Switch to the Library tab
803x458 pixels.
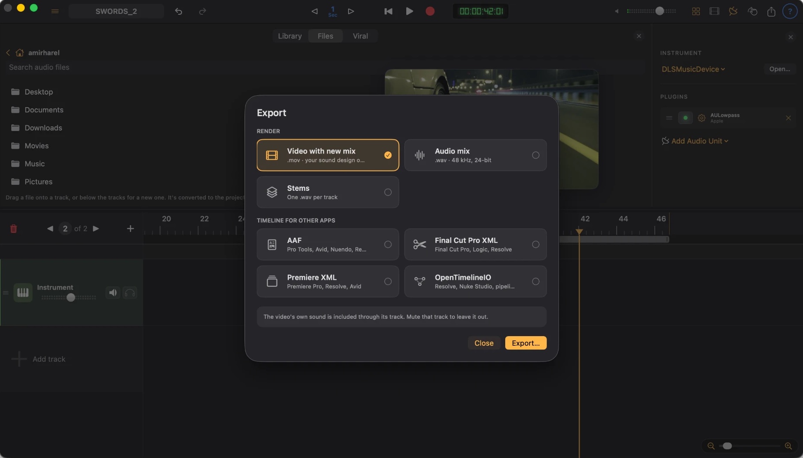pos(290,36)
